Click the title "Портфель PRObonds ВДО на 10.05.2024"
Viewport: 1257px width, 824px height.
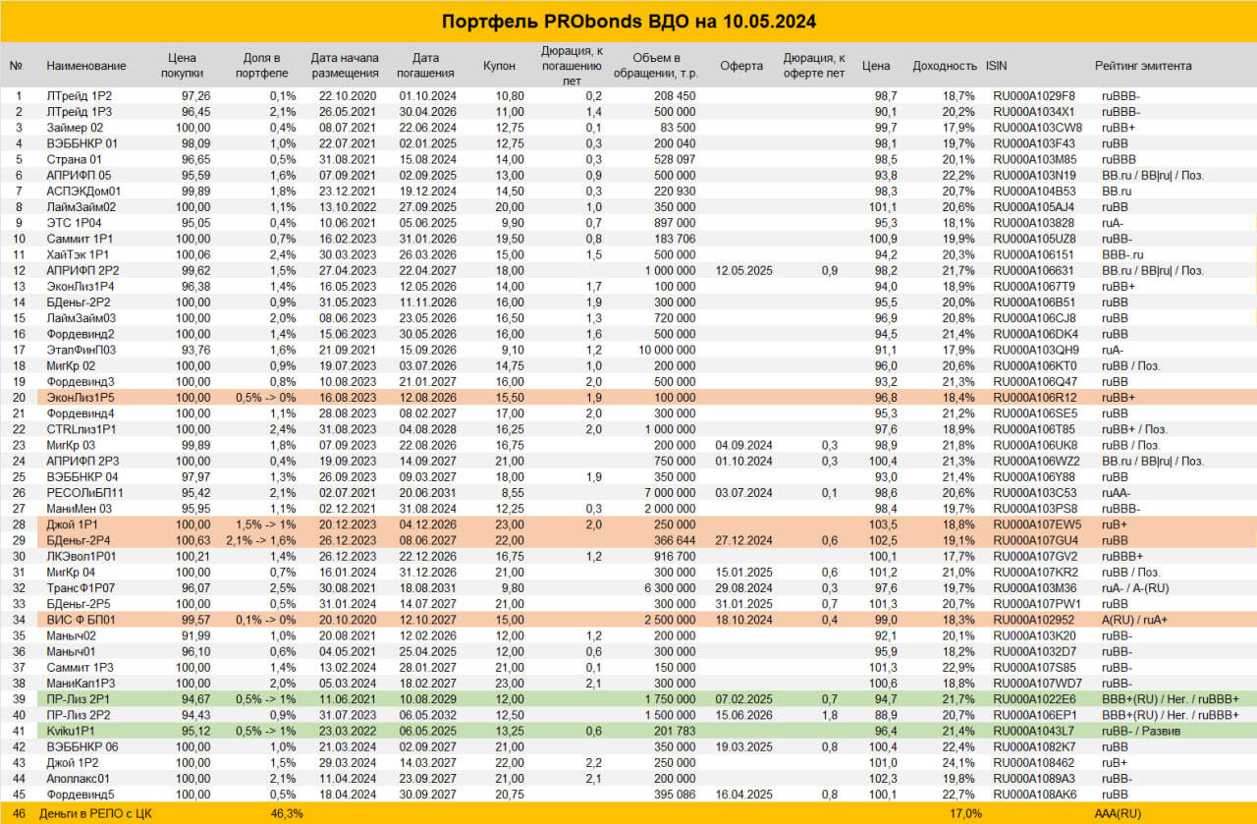[628, 22]
